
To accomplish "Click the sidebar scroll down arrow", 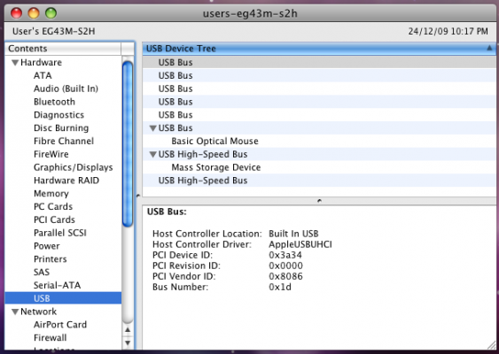I will click(128, 342).
